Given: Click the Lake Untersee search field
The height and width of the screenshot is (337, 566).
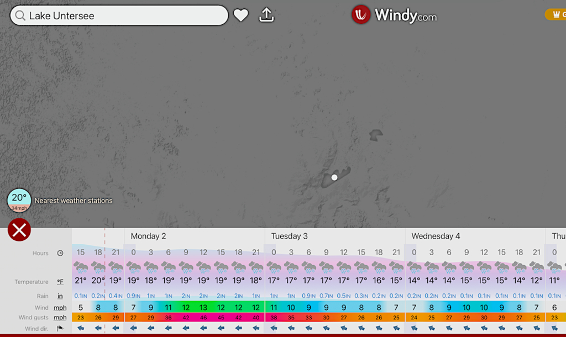Looking at the screenshot, I should (x=119, y=15).
